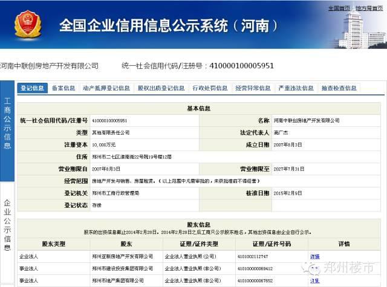Image resolution: width=387 pixels, height=287 pixels.
Task: Click license number 410100000069412
Action: [255, 268]
